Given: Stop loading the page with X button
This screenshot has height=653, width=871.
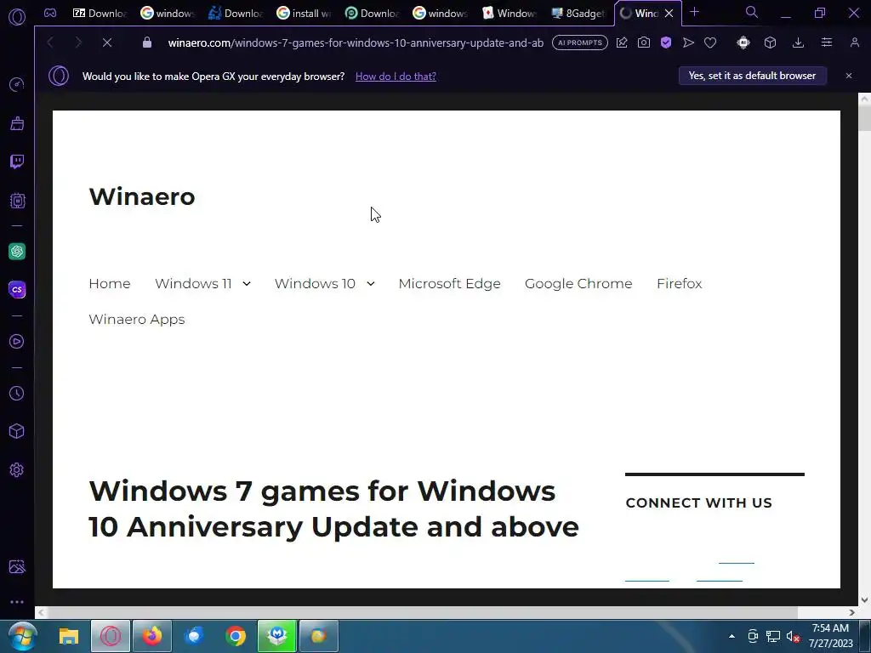Looking at the screenshot, I should tap(107, 43).
